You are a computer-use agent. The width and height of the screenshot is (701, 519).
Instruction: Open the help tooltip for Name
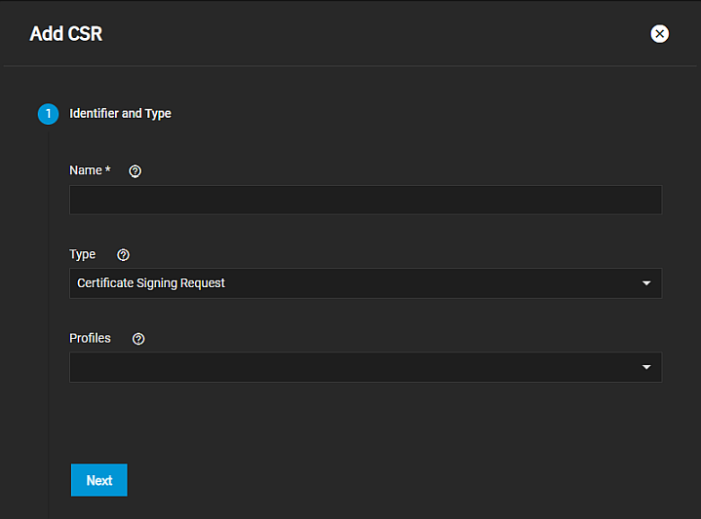pyautogui.click(x=136, y=171)
